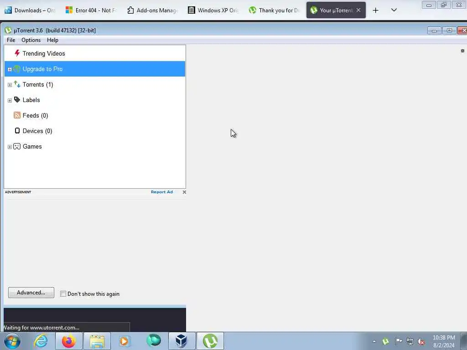
Task: Click the Torrents up-down arrows icon
Action: tap(17, 84)
